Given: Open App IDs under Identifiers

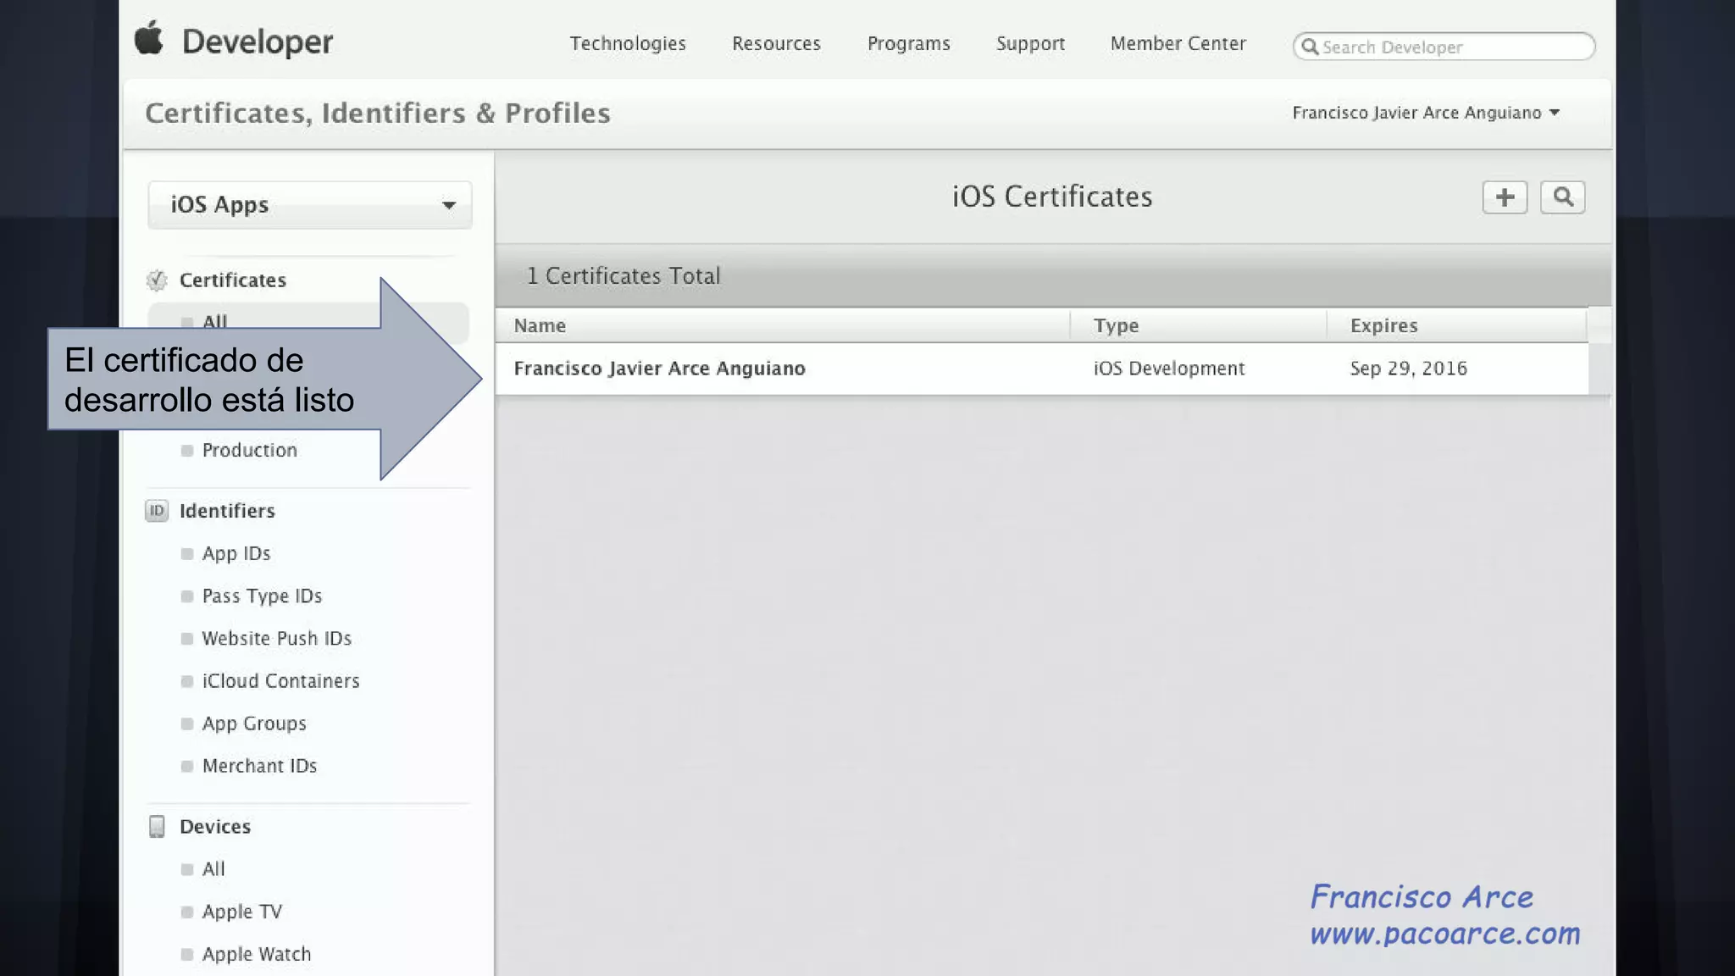Looking at the screenshot, I should point(236,553).
